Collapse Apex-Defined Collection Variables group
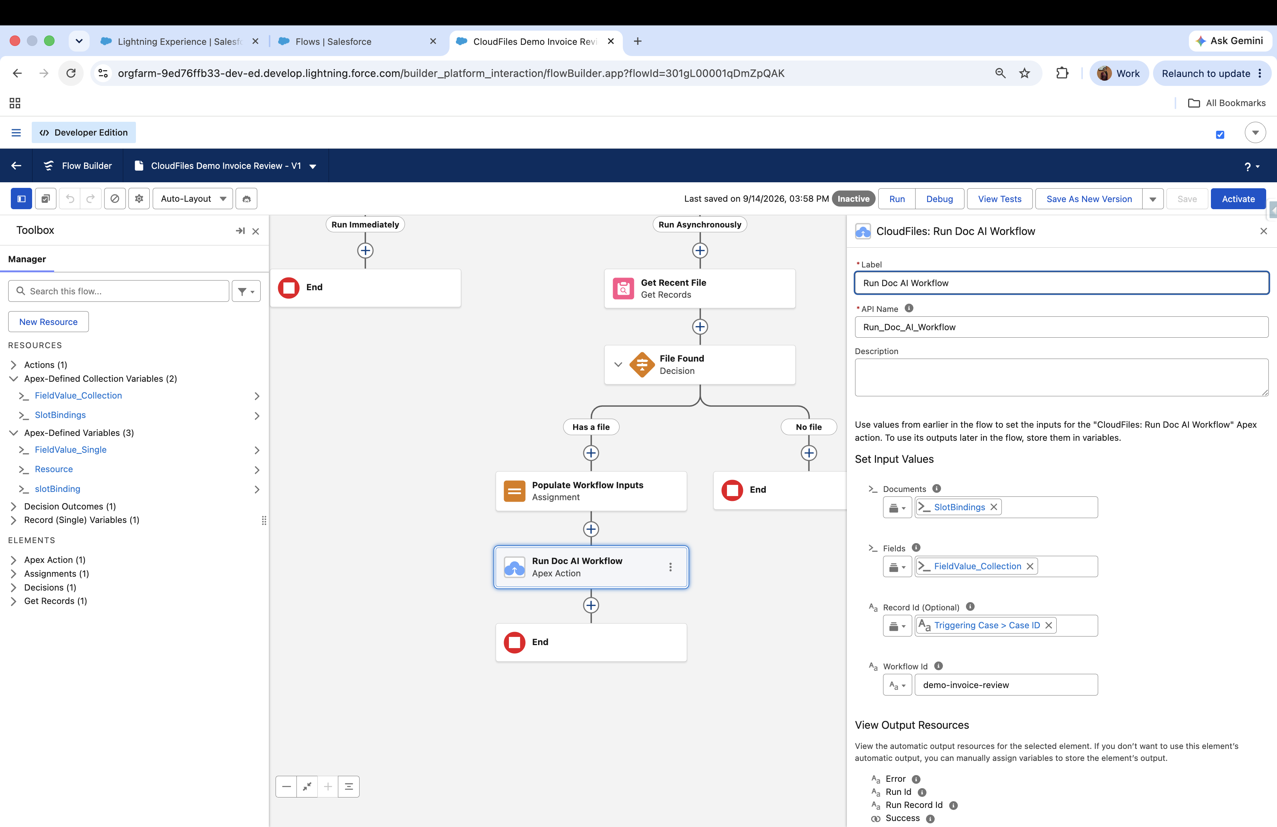Image resolution: width=1277 pixels, height=827 pixels. 14,379
